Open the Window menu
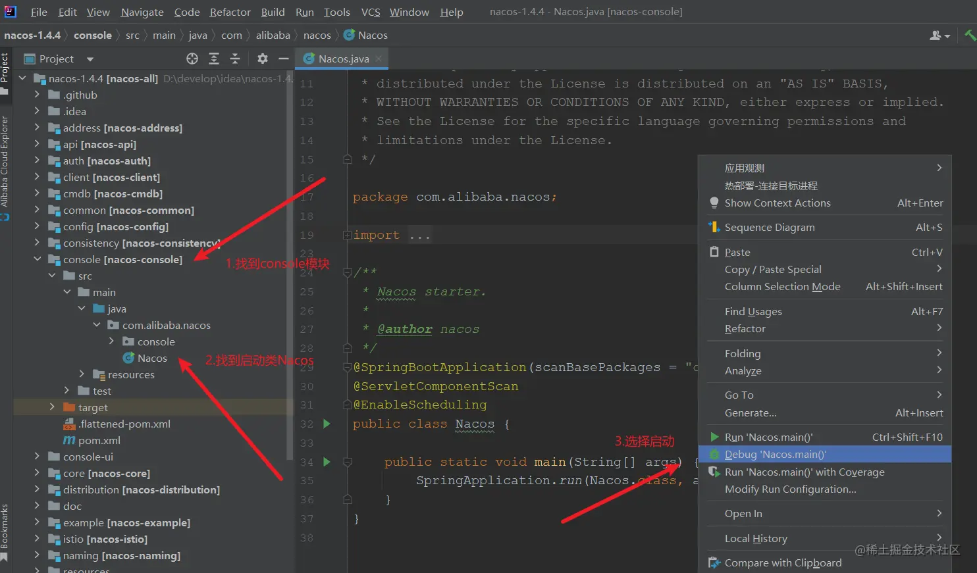The width and height of the screenshot is (977, 573). 409,12
